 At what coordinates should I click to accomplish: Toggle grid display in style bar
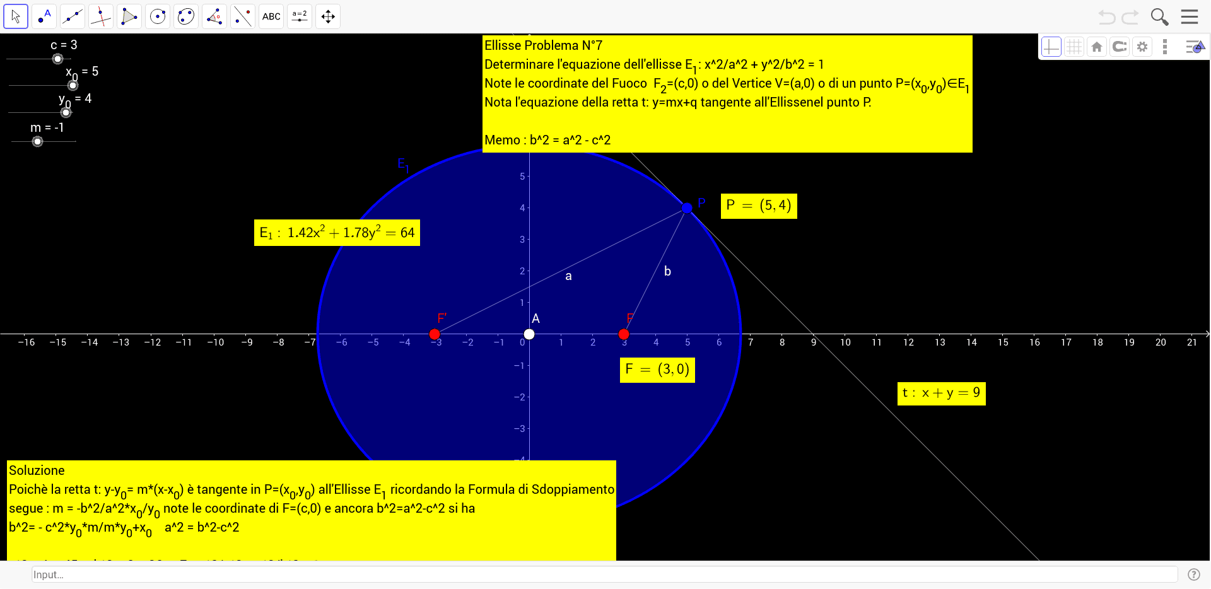click(1074, 47)
